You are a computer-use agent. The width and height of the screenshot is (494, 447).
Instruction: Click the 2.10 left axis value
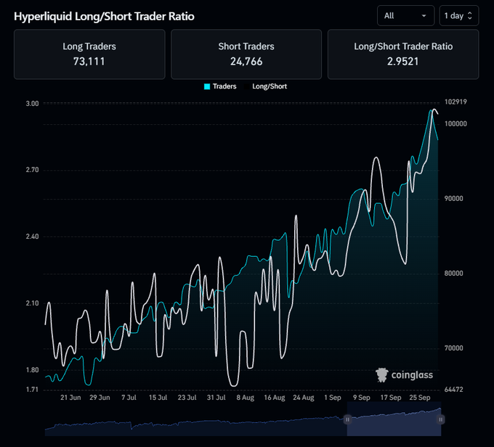[x=32, y=303]
